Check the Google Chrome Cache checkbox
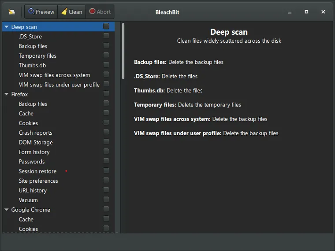 [x=106, y=218]
